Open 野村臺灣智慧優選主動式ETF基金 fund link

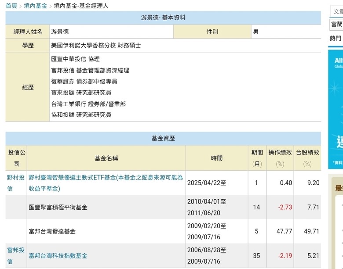pyautogui.click(x=106, y=183)
